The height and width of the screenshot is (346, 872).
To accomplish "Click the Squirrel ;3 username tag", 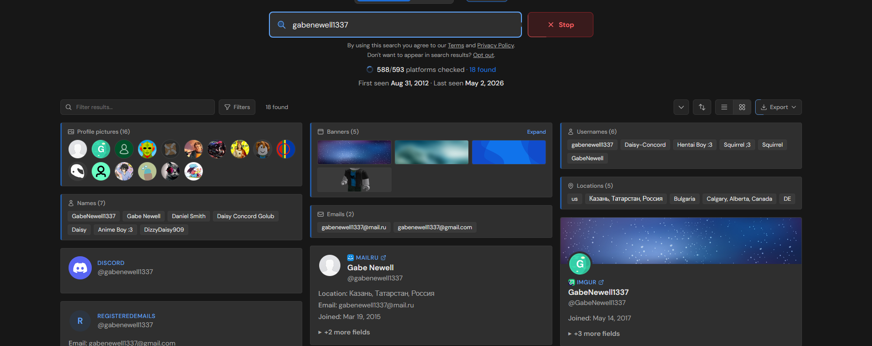I will click(x=737, y=145).
